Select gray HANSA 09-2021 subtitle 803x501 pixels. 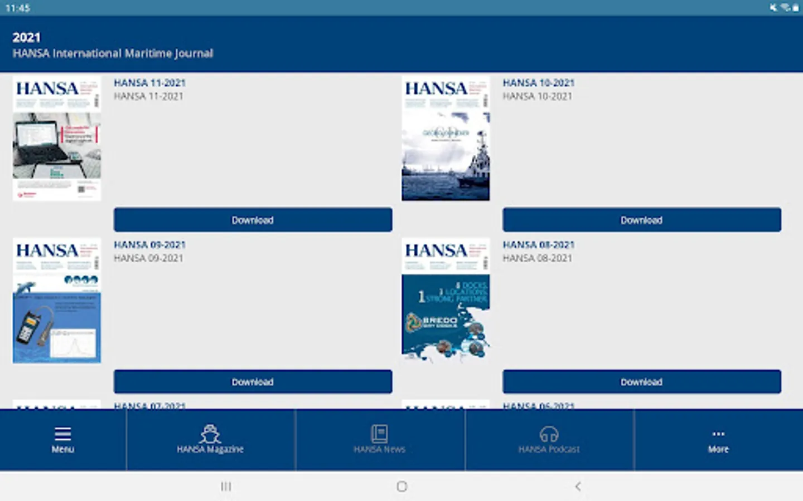(148, 258)
